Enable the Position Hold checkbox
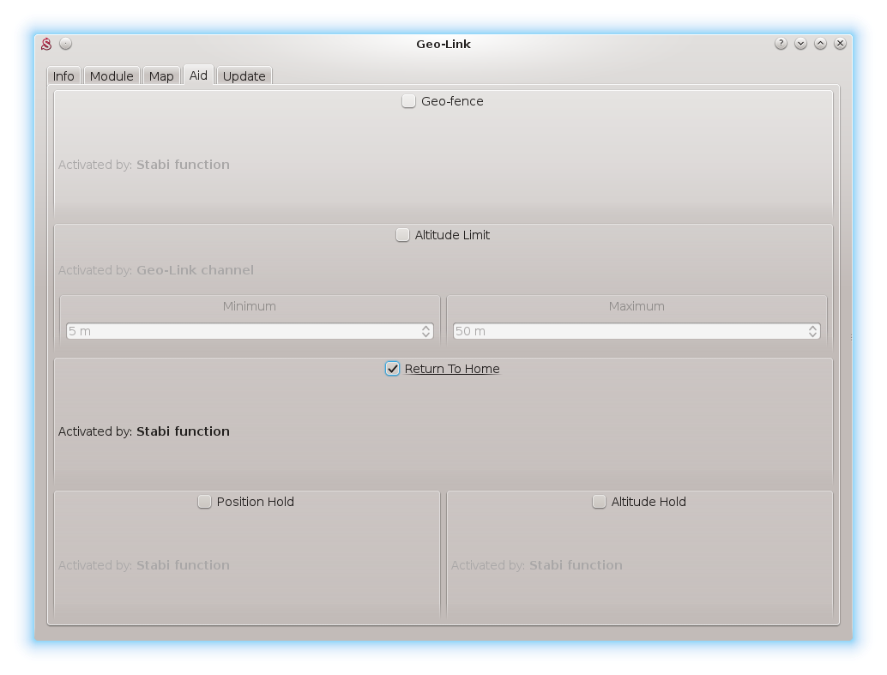Screen dimensions: 887x675 204,502
